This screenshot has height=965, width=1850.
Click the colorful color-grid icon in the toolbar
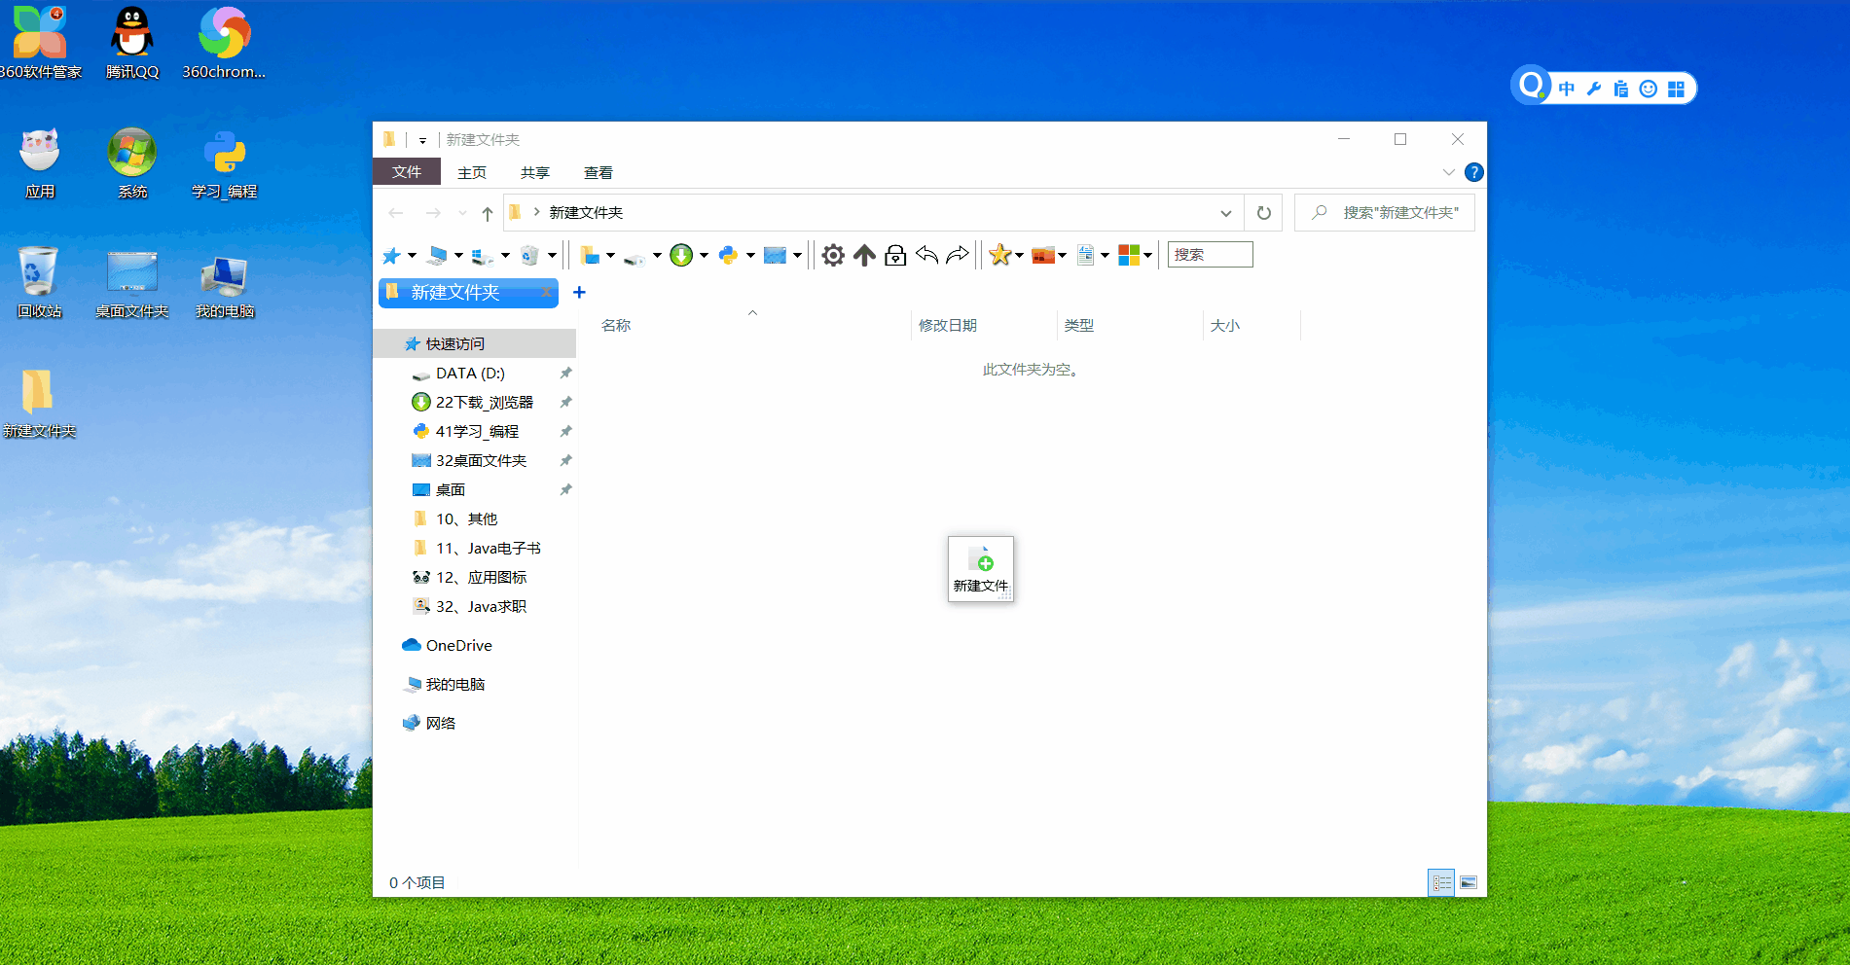1130,254
